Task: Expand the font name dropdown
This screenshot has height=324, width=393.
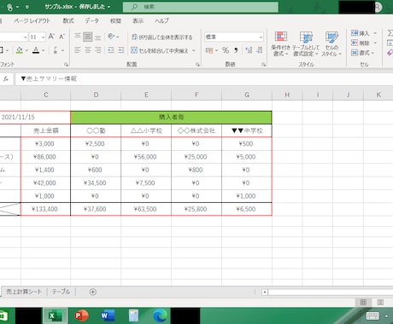Action: coord(25,37)
